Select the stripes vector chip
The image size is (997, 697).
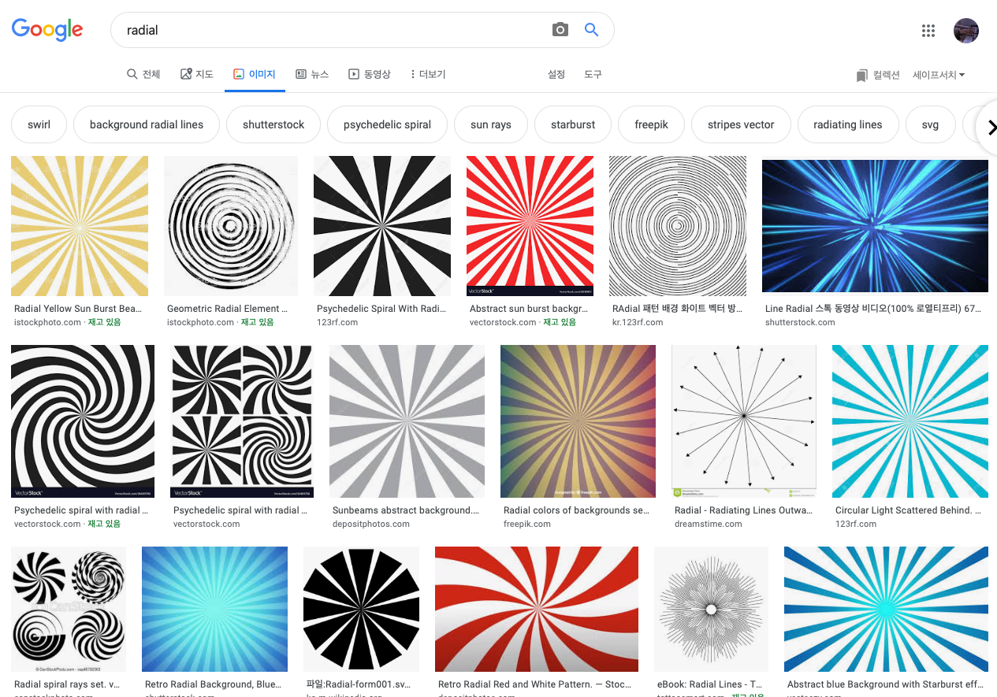pyautogui.click(x=741, y=124)
